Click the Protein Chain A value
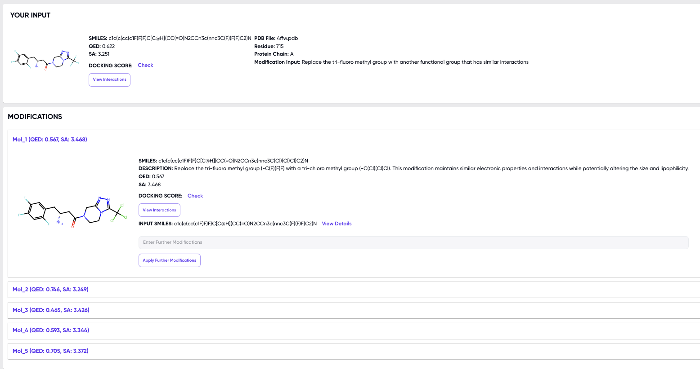 (x=292, y=54)
